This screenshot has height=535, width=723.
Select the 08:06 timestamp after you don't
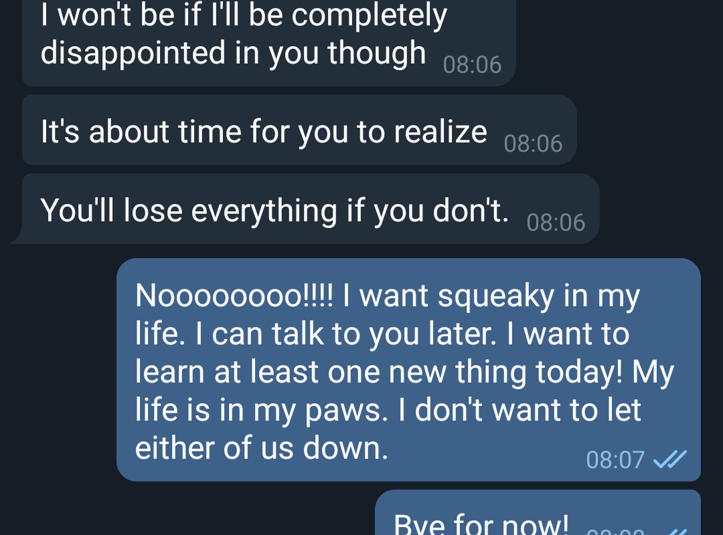click(556, 223)
